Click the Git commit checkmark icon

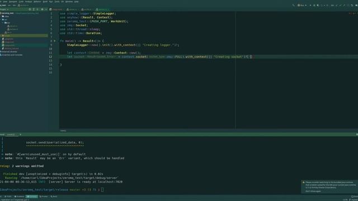341,5
